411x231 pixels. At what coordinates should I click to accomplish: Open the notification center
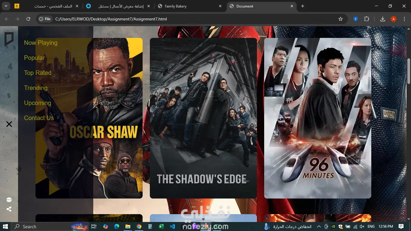click(401, 226)
